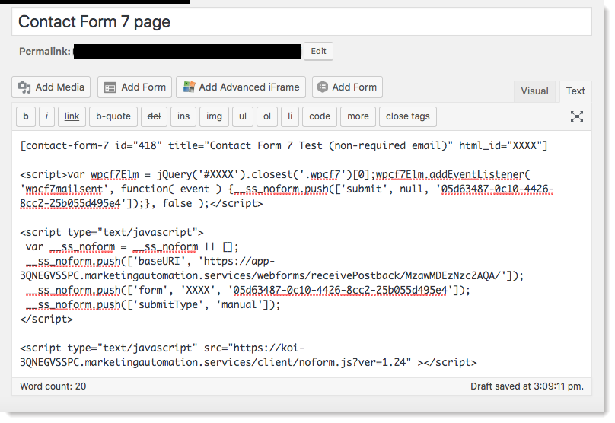615x423 pixels.
Task: Open Add Advanced iFrame
Action: point(241,87)
